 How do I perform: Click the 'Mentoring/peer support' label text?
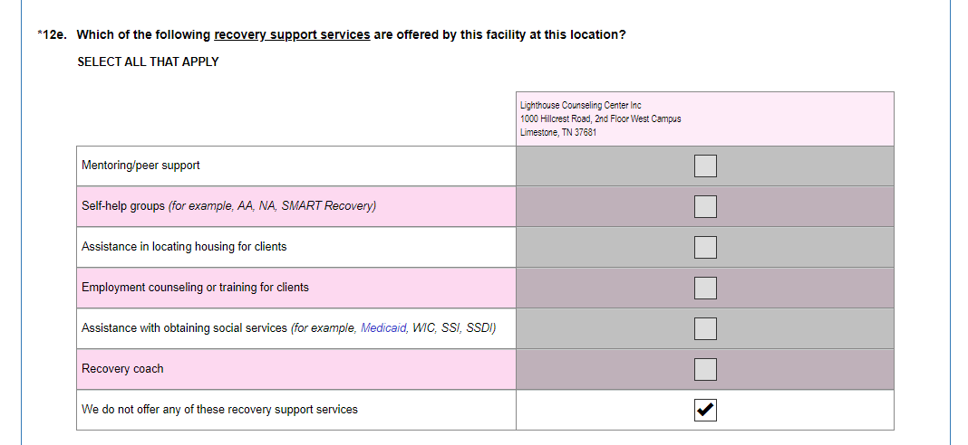[x=140, y=166]
